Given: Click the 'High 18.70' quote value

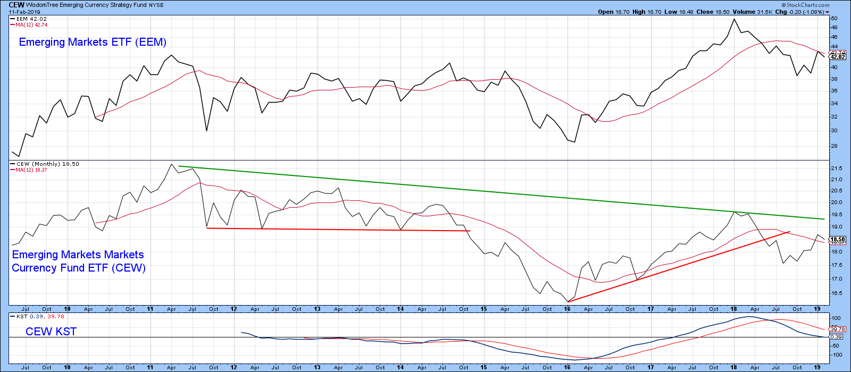Looking at the screenshot, I should [646, 12].
